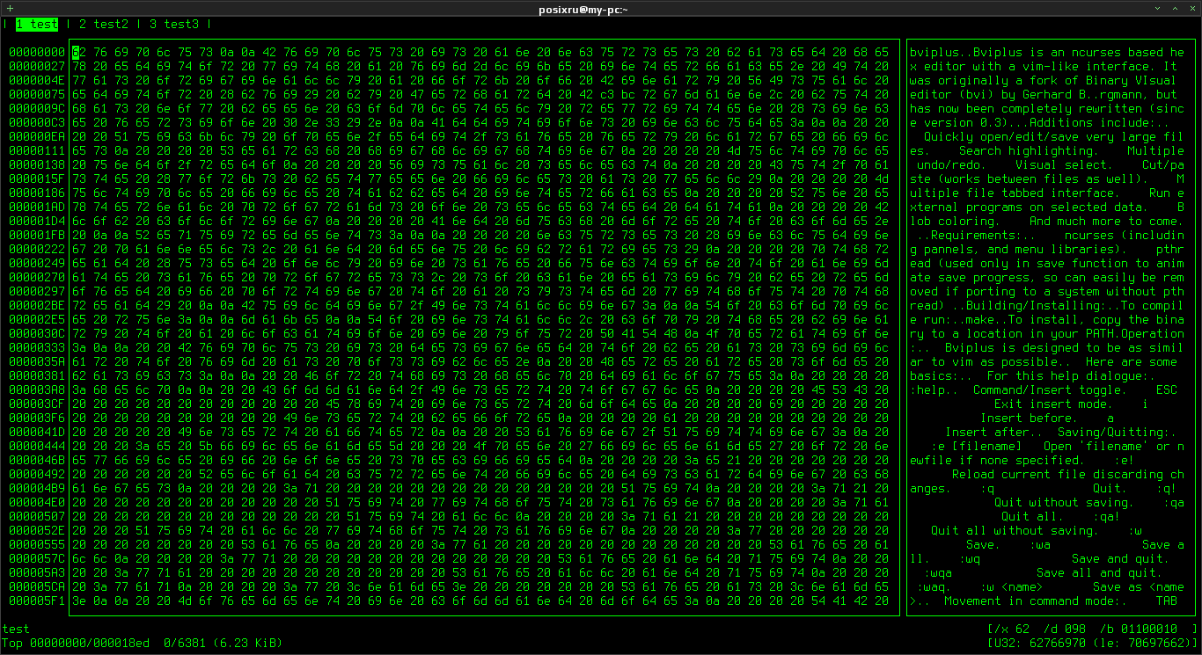Click offset label 00000000
The image size is (1202, 655).
[37, 52]
